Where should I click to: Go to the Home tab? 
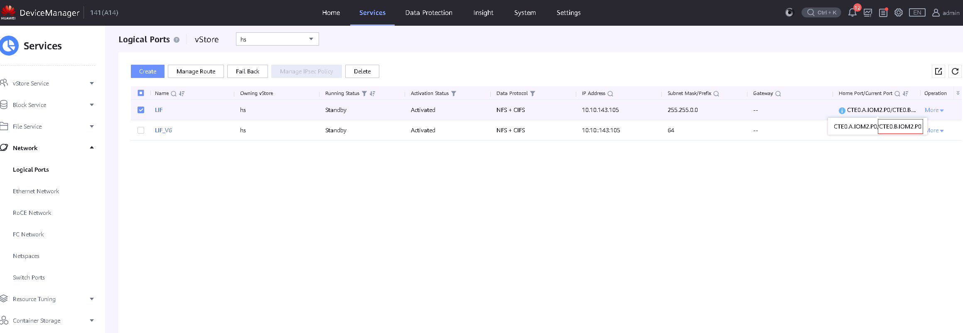coord(331,13)
